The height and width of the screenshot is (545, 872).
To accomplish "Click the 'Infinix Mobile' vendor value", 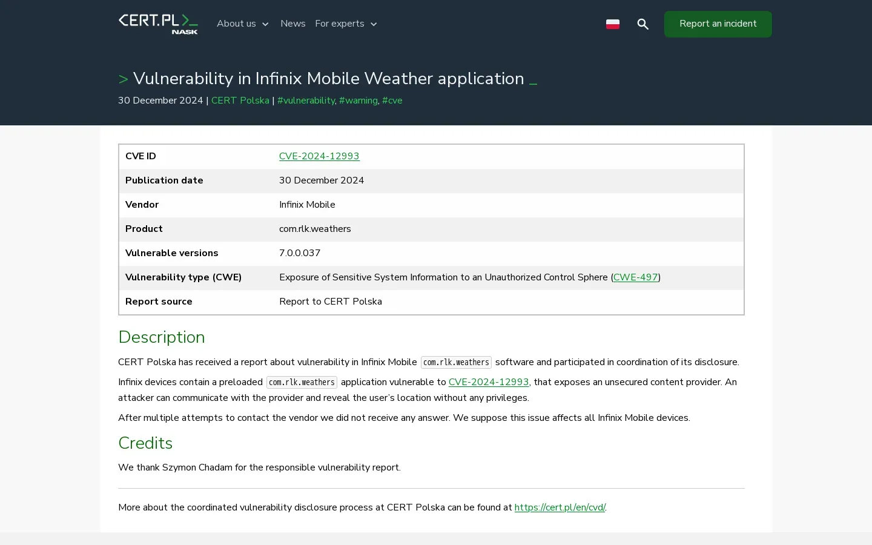I will pos(307,205).
